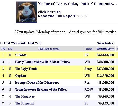
Task: Click the Studio column header
Action: click(x=89, y=49)
